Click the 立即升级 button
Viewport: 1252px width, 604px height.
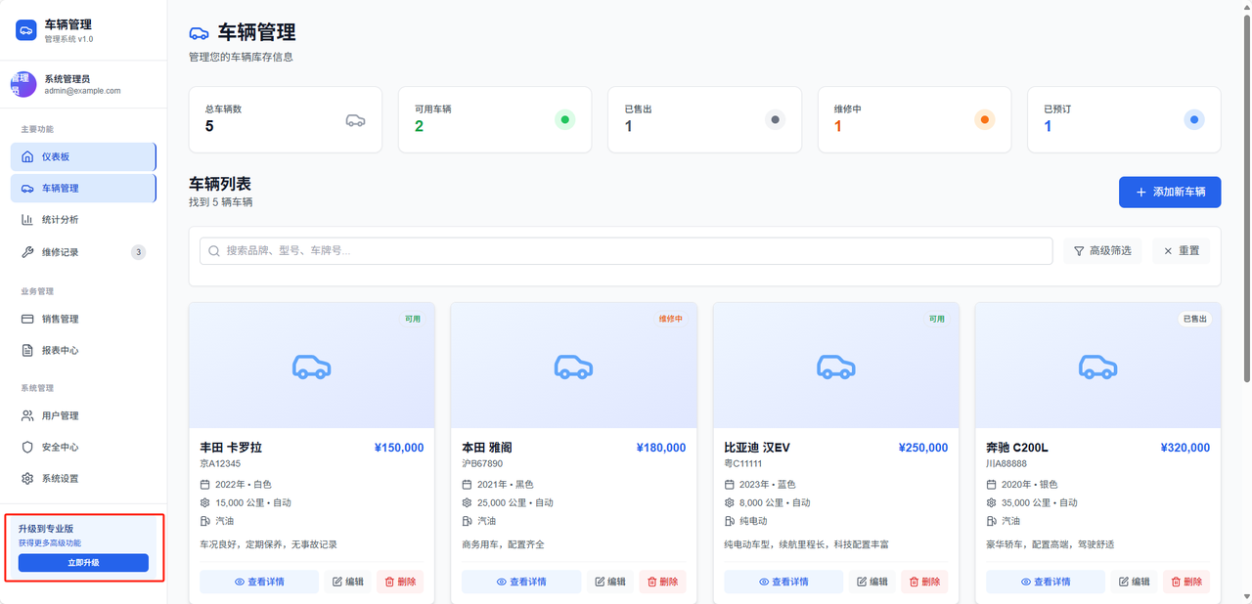tap(83, 563)
